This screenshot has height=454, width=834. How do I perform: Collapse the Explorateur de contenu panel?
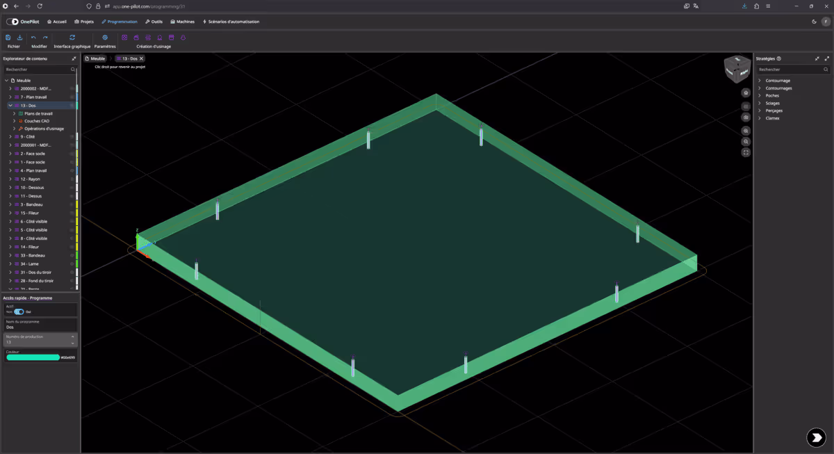pos(74,59)
